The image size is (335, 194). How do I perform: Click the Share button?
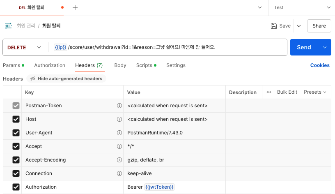(x=319, y=26)
